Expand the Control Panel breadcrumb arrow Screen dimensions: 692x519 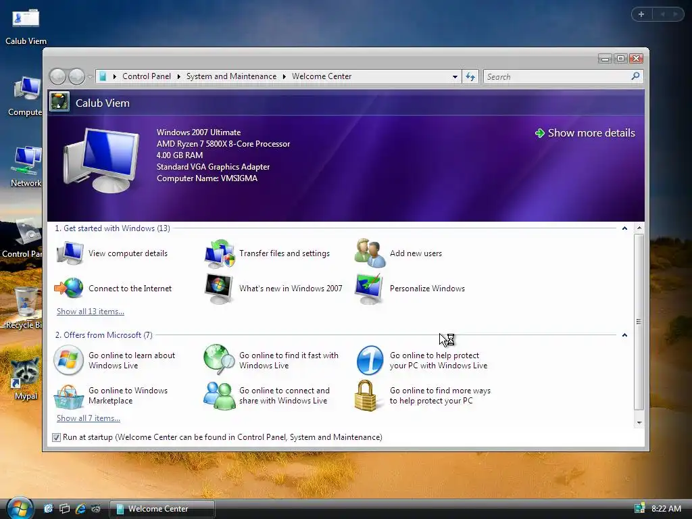click(x=178, y=76)
